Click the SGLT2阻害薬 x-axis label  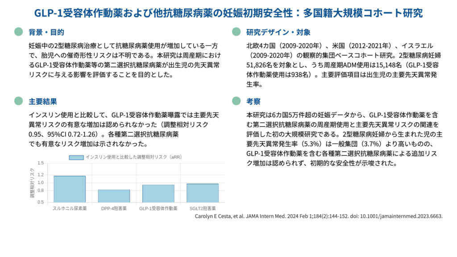[x=202, y=208]
